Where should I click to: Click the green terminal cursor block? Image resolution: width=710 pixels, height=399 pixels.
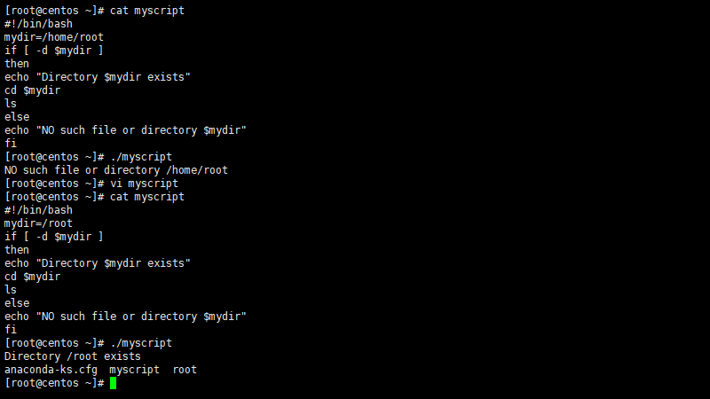point(114,383)
